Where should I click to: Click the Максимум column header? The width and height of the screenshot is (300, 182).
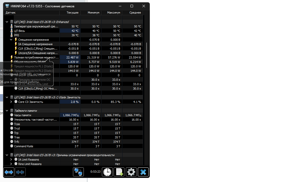coord(112,13)
